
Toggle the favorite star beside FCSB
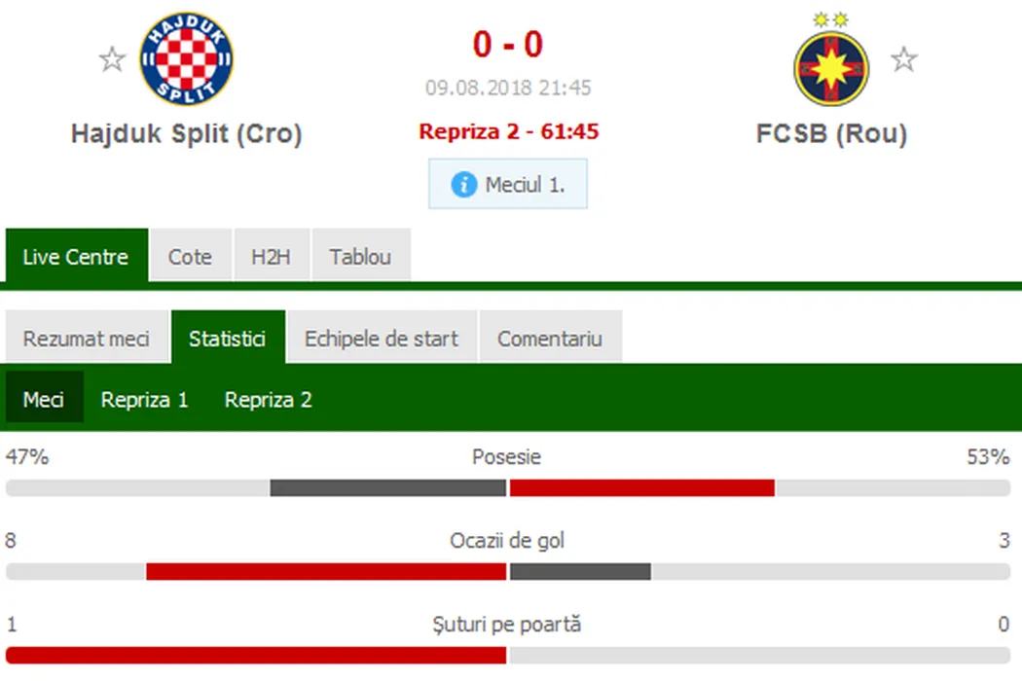point(904,60)
